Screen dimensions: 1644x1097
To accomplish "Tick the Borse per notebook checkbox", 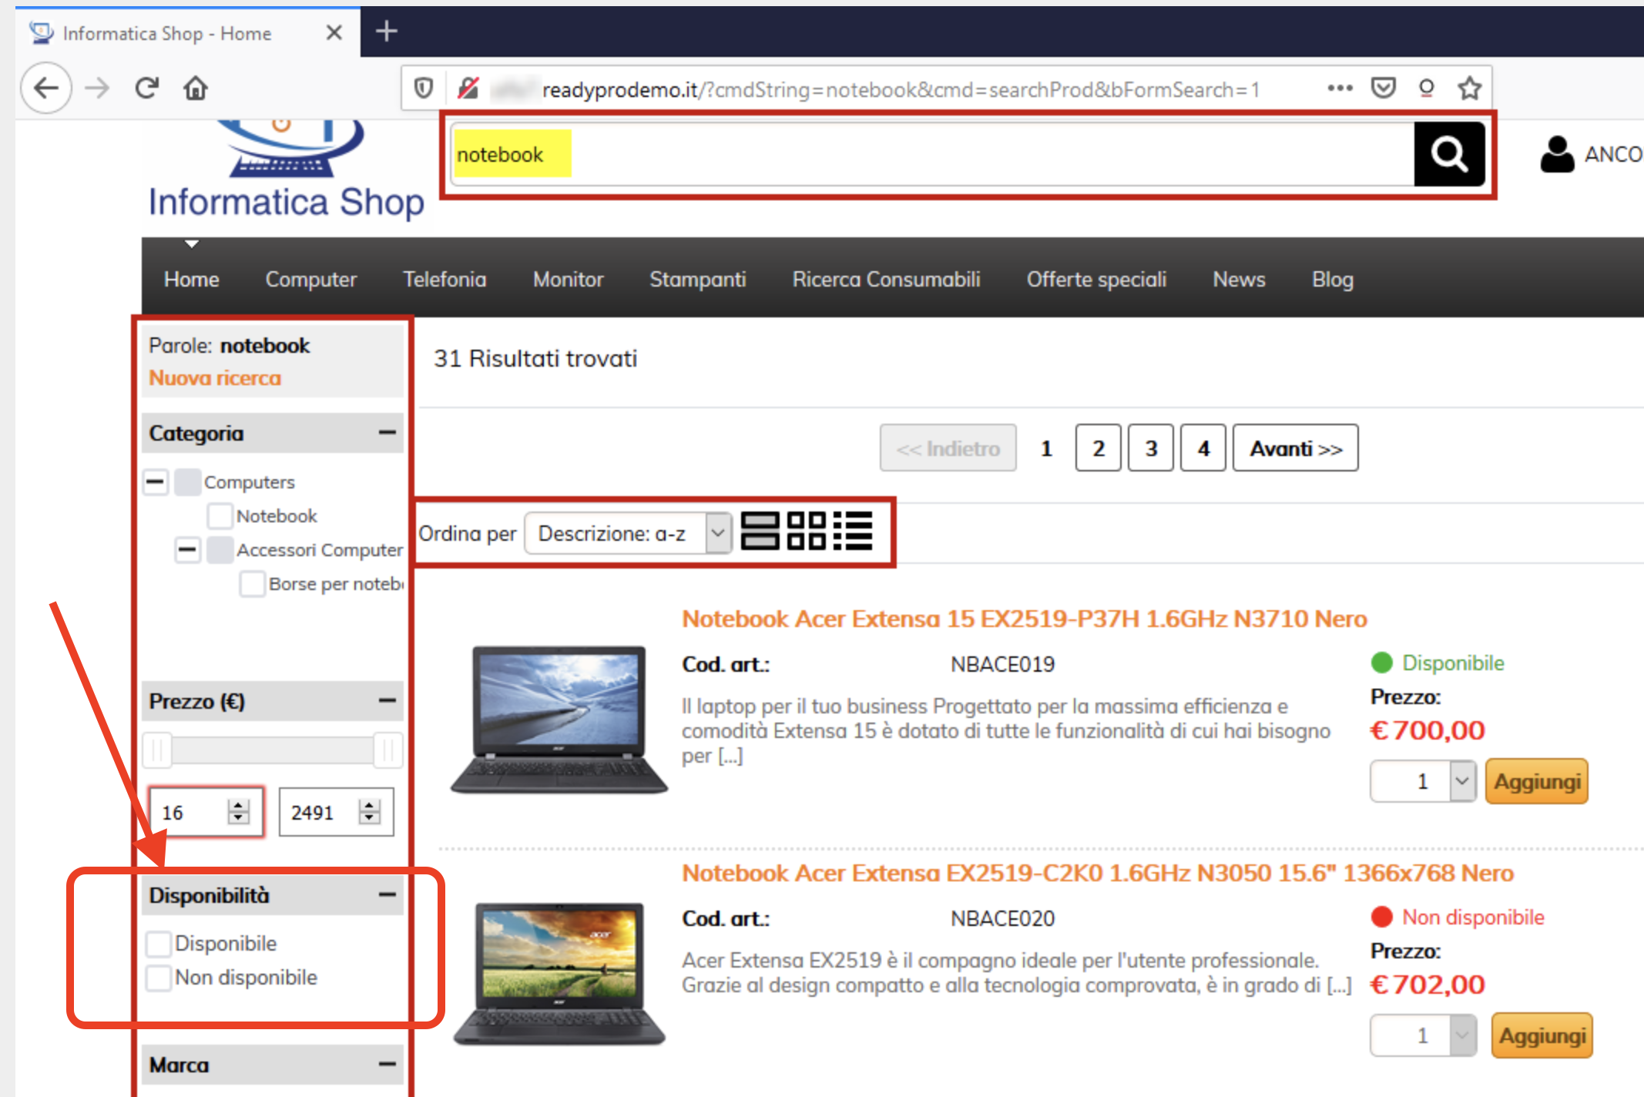I will click(x=253, y=584).
